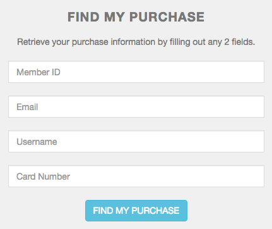
Task: Select the field for entering your email
Action: click(x=136, y=107)
